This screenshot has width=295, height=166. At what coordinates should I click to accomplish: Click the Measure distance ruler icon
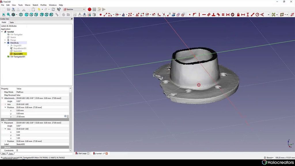point(57,15)
